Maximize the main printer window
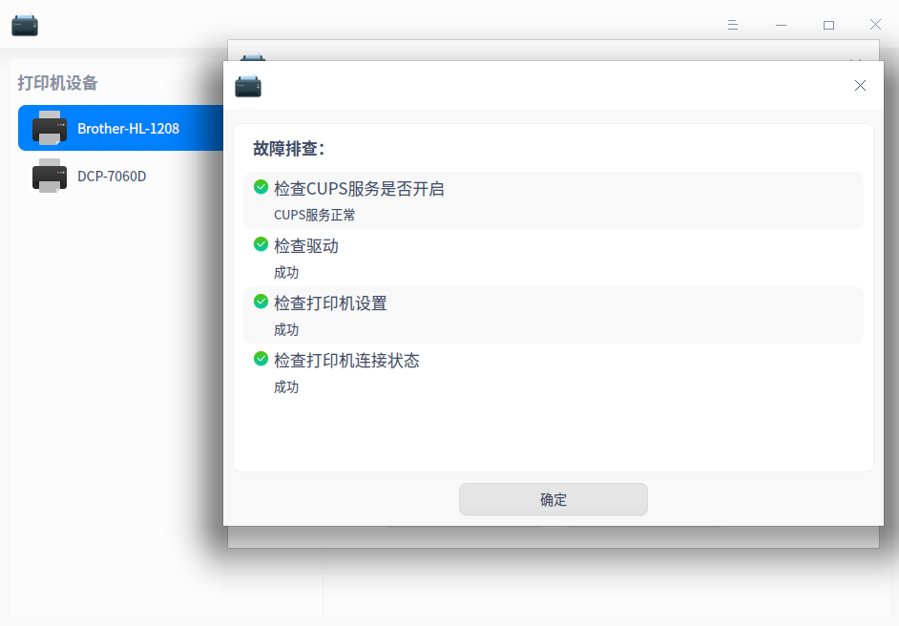The image size is (899, 626). 828,25
